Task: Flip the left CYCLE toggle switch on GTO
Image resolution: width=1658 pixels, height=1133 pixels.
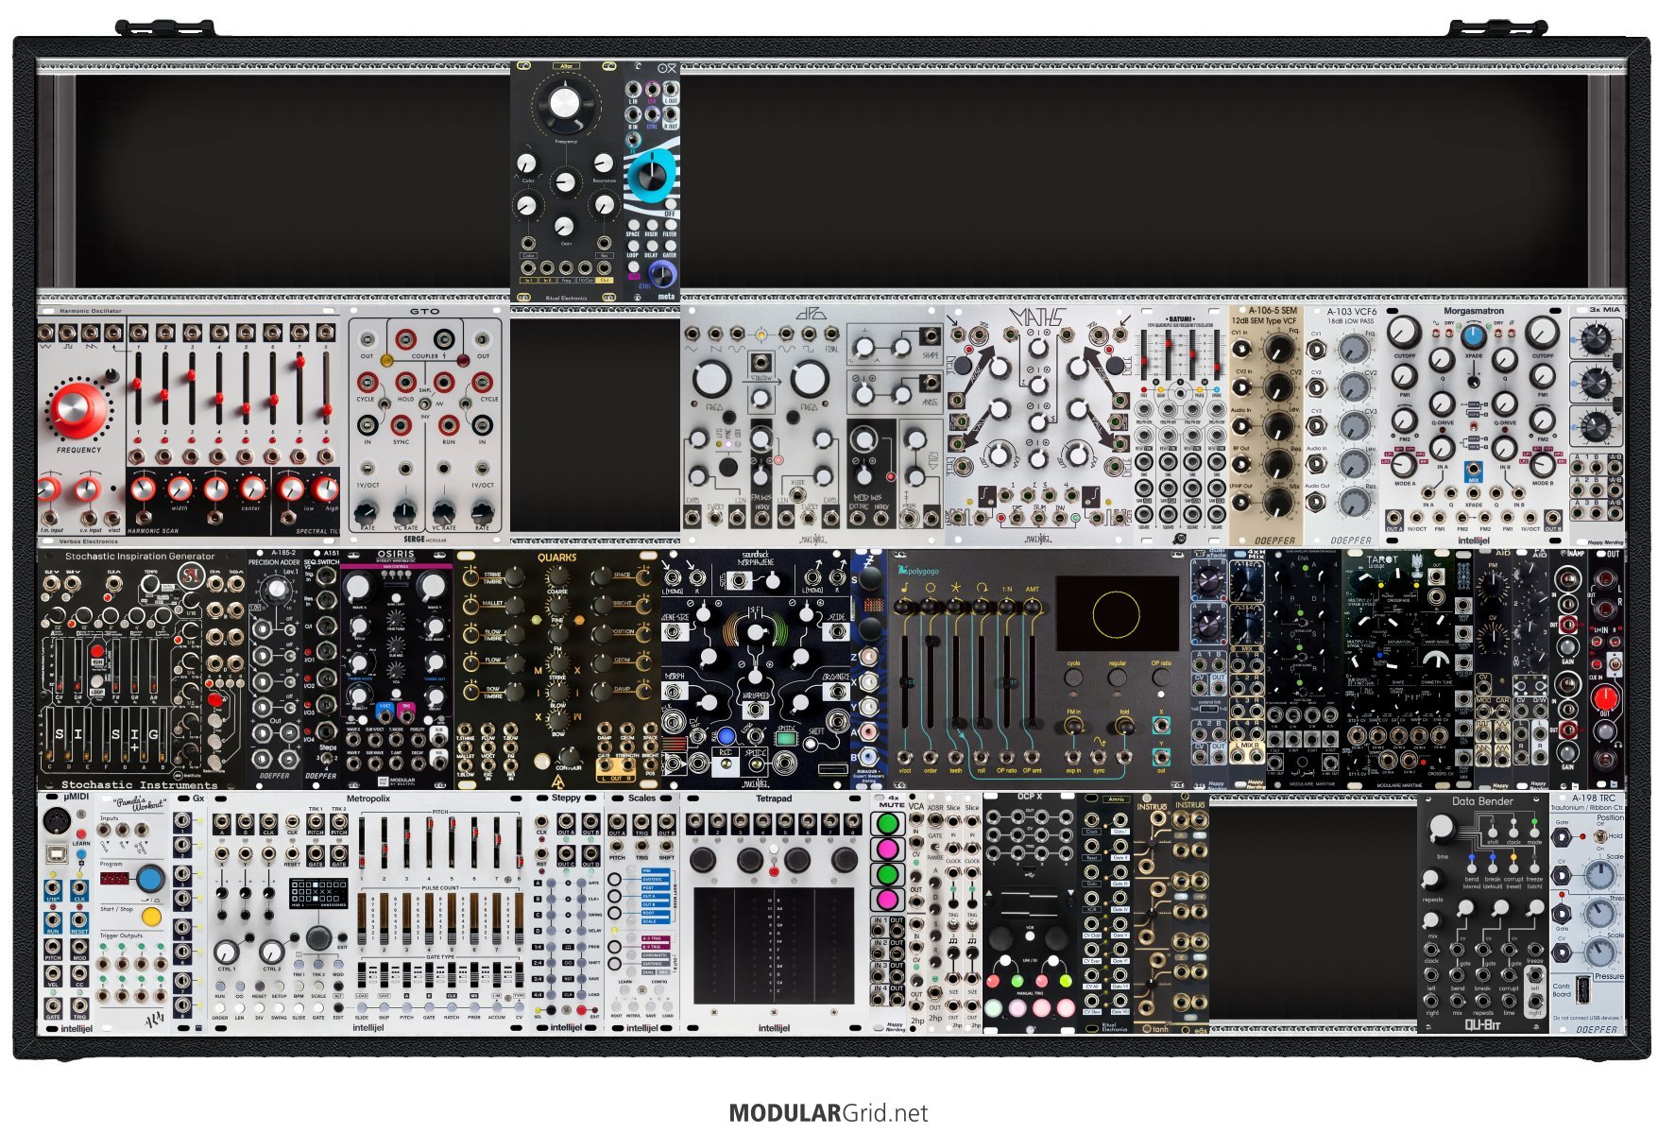Action: click(385, 404)
